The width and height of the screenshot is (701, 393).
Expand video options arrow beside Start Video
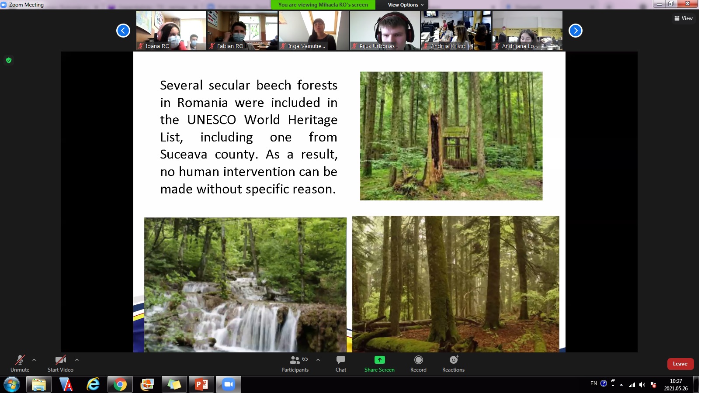pyautogui.click(x=77, y=360)
